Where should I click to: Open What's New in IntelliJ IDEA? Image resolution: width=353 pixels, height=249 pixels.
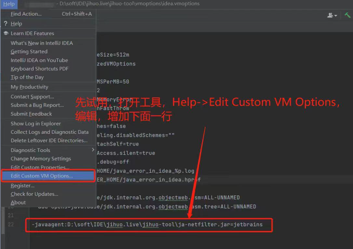coord(42,43)
